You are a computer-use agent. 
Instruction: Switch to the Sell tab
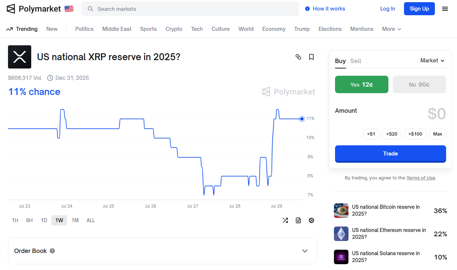(356, 61)
